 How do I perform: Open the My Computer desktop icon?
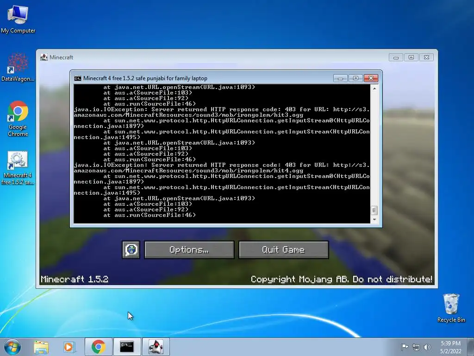point(18,19)
